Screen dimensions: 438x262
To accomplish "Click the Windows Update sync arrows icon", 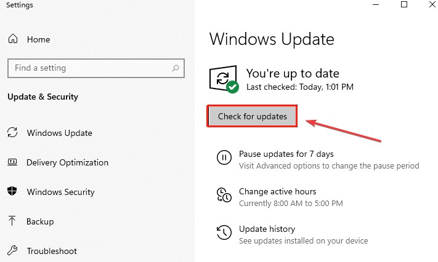I will [12, 132].
